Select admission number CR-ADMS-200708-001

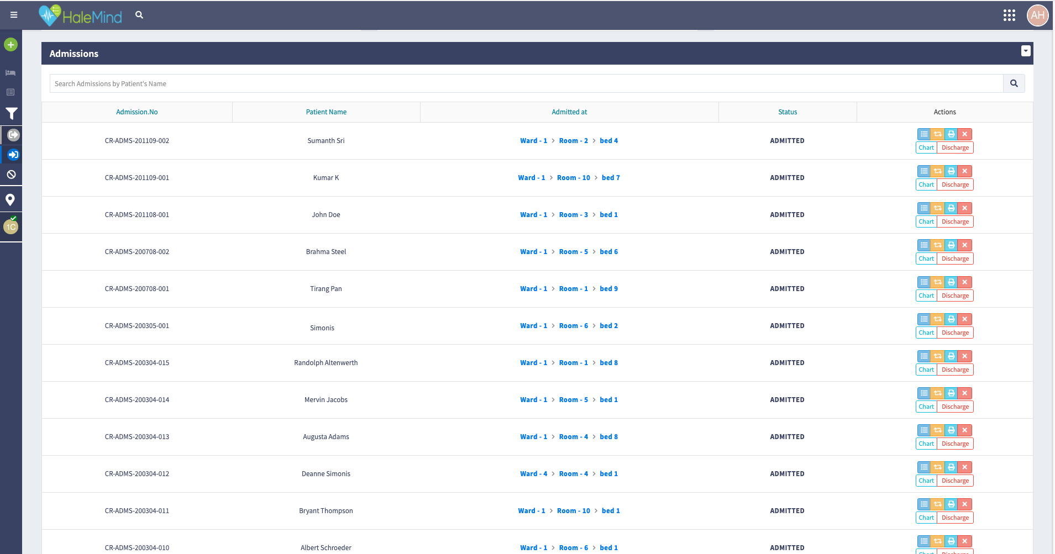137,289
